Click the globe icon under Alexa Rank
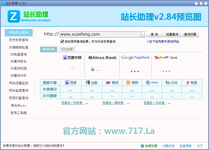Viewport: 209px width, 150px height. [x=93, y=69]
